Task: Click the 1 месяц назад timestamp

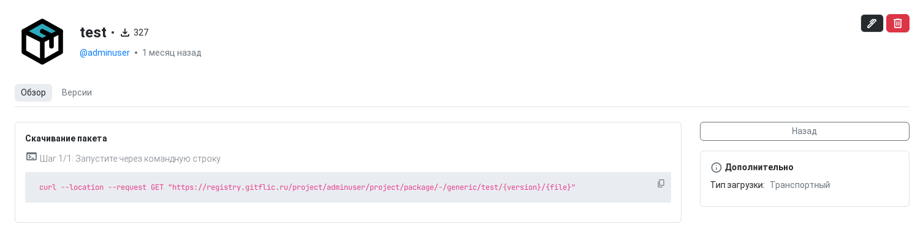Action: point(172,53)
